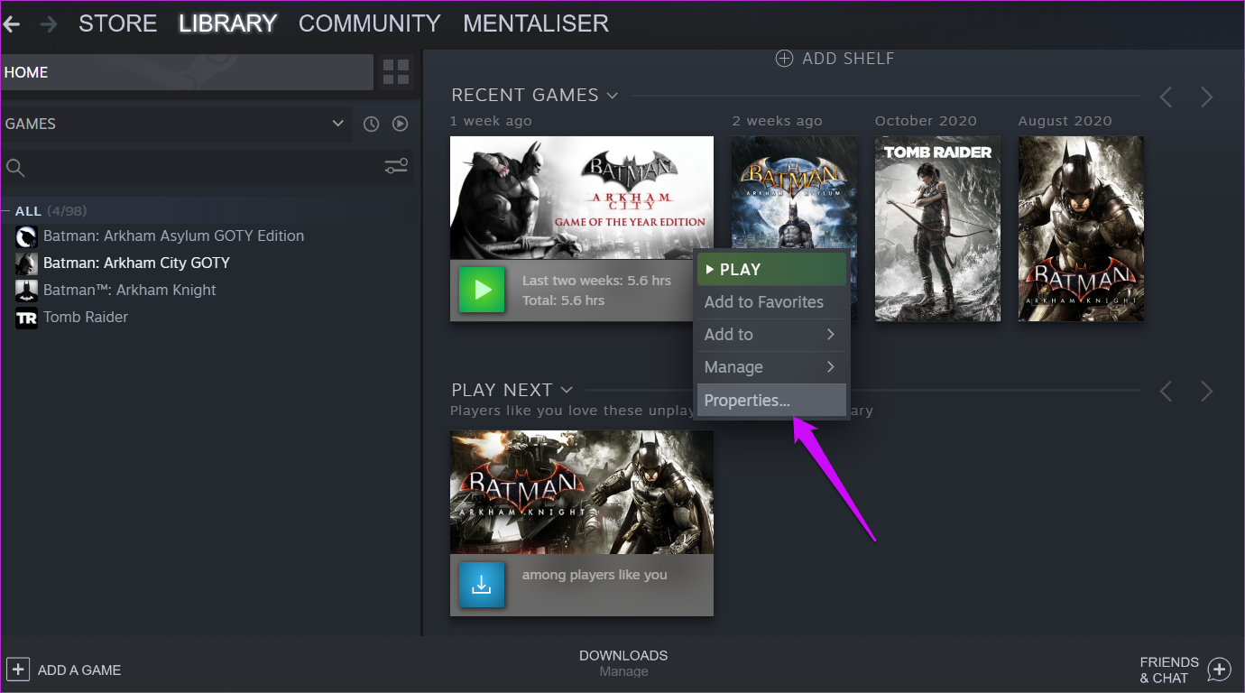The image size is (1245, 693).
Task: Toggle the recent activity clock filter
Action: point(371,124)
